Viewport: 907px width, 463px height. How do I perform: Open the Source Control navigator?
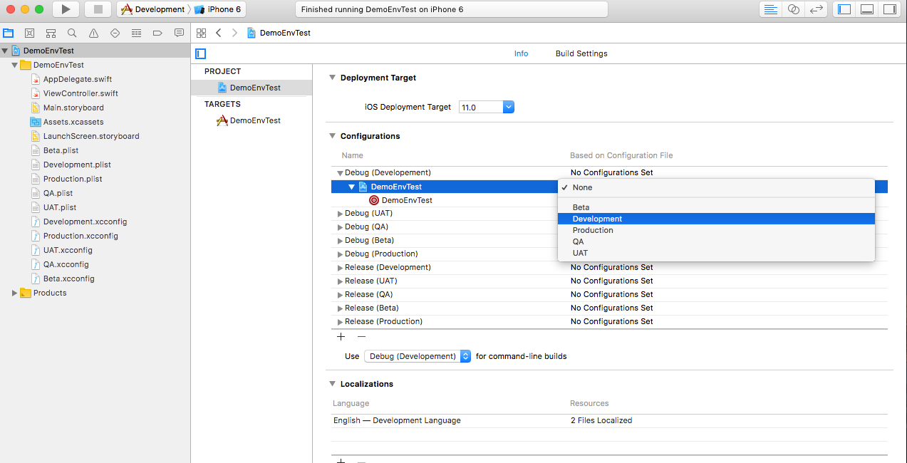click(30, 33)
